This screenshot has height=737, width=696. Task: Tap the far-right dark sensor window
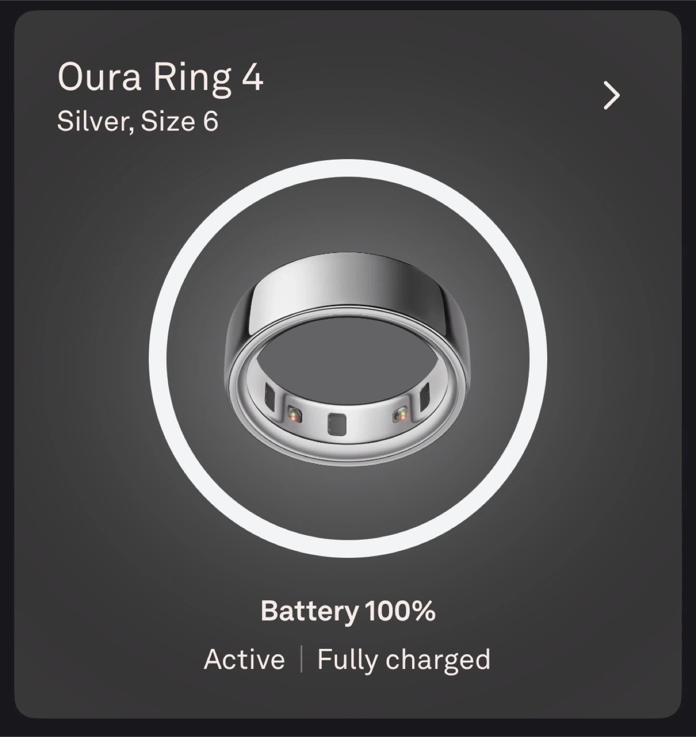click(424, 399)
